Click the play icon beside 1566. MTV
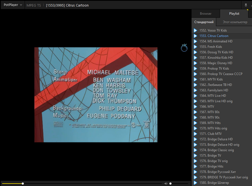Screen dimensions: 252x186 click(195, 107)
